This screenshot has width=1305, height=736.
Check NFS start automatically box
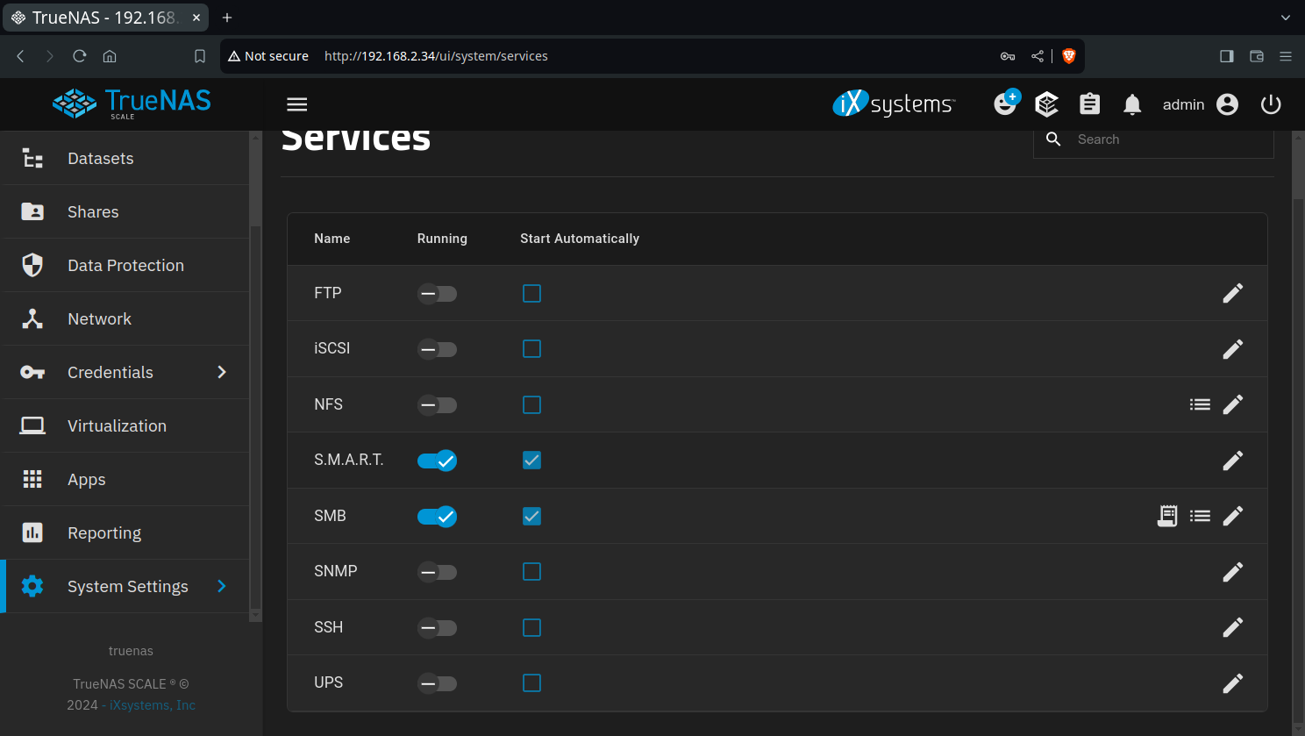coord(531,404)
